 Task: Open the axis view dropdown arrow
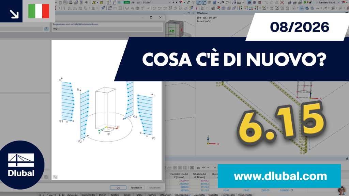click(x=260, y=8)
